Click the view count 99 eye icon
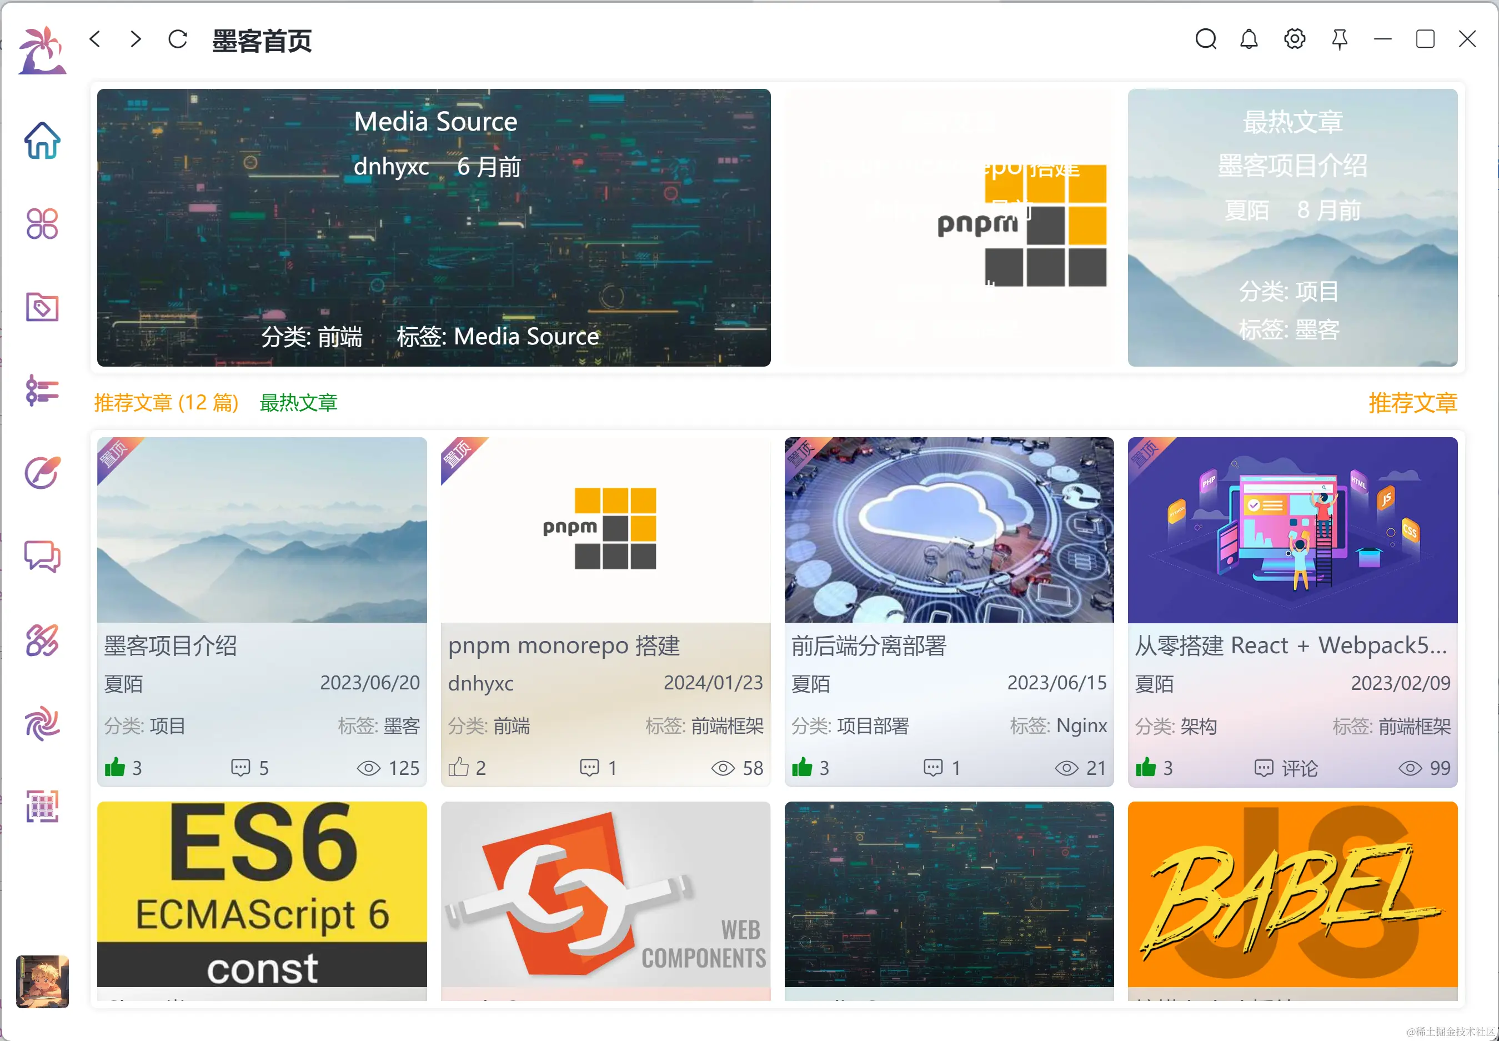The width and height of the screenshot is (1499, 1041). (x=1410, y=768)
